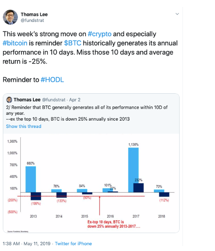The height and width of the screenshot is (251, 215).
Task: Click Thomas Lee display name at top
Action: pos(34,14)
